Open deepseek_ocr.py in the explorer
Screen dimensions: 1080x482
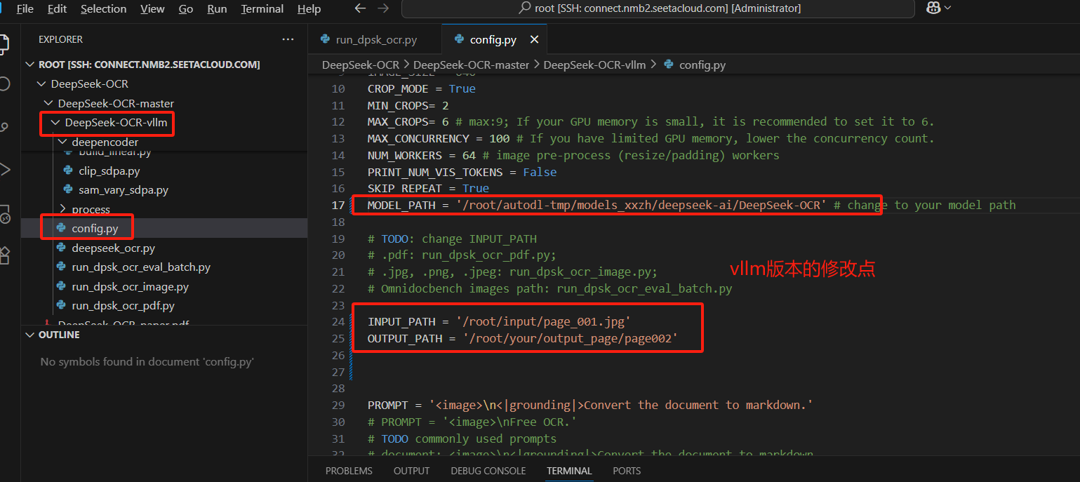pos(113,248)
